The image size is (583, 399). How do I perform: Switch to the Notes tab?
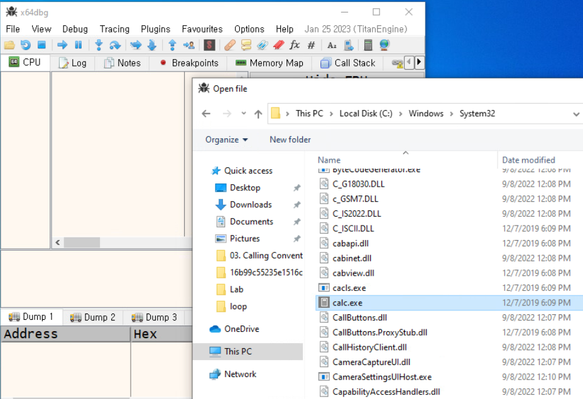pos(123,63)
